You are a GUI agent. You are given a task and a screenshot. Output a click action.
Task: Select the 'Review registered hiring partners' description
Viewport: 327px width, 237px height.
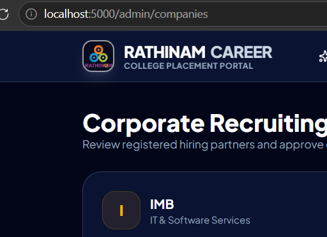coord(205,145)
